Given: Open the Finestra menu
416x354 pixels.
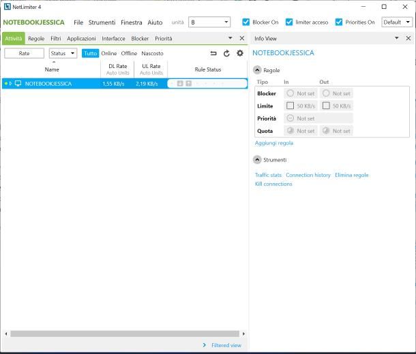Looking at the screenshot, I should [x=132, y=22].
